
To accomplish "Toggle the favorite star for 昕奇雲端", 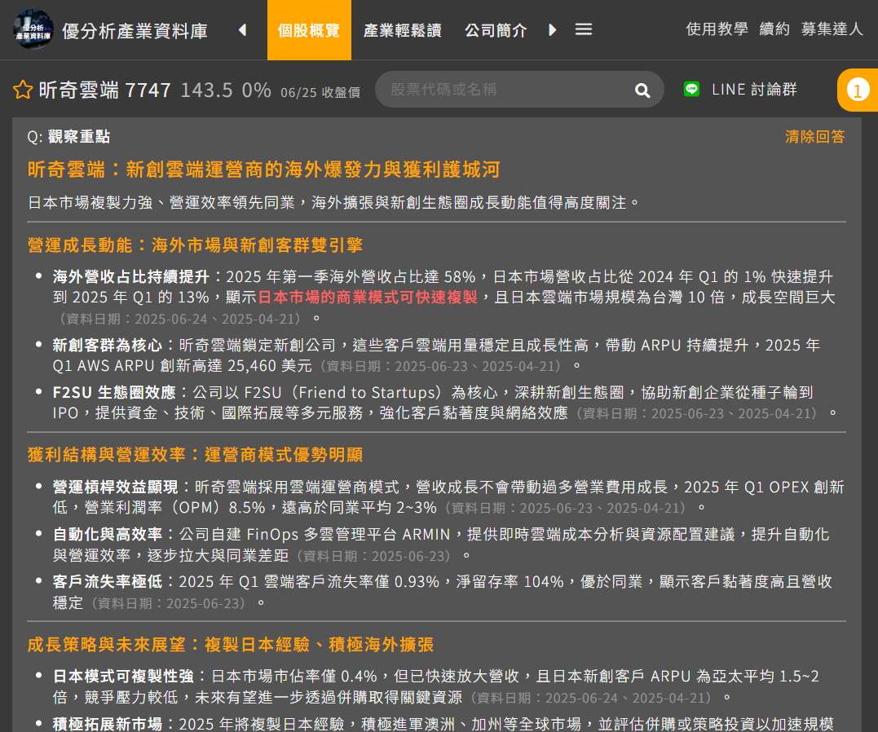I will [x=22, y=90].
